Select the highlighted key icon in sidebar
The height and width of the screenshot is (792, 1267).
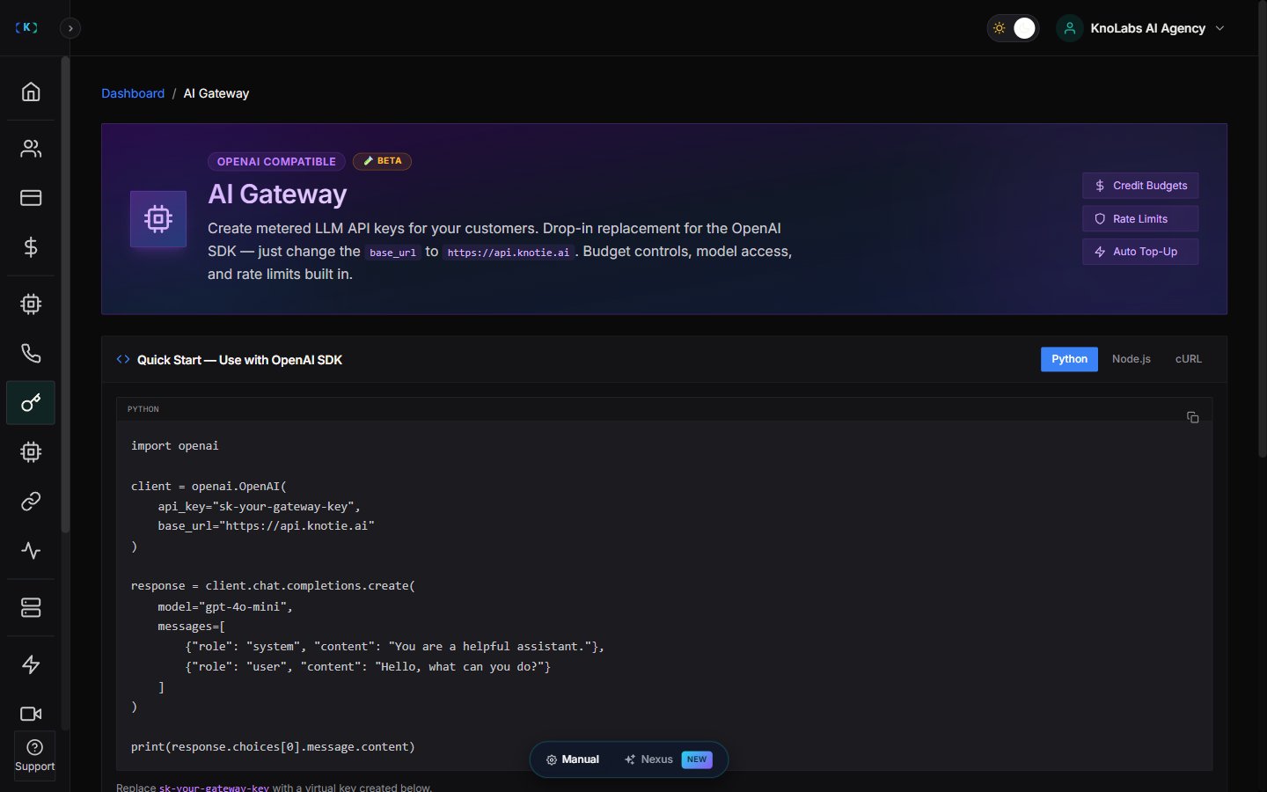[31, 403]
